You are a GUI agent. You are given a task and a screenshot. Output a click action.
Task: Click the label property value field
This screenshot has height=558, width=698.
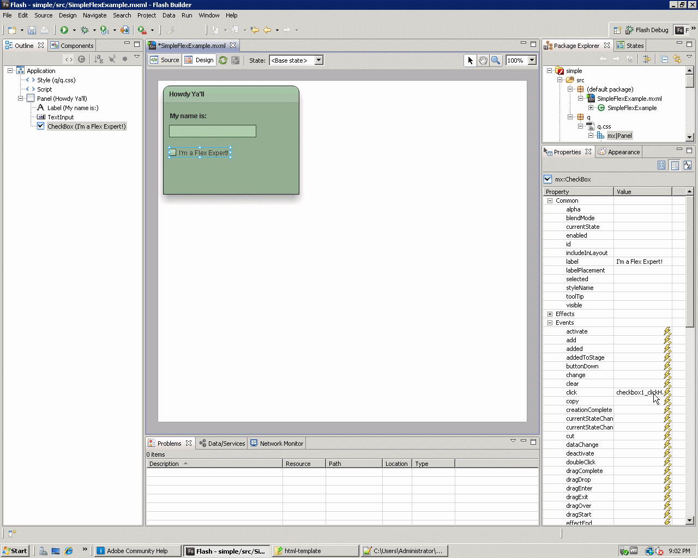[643, 262]
